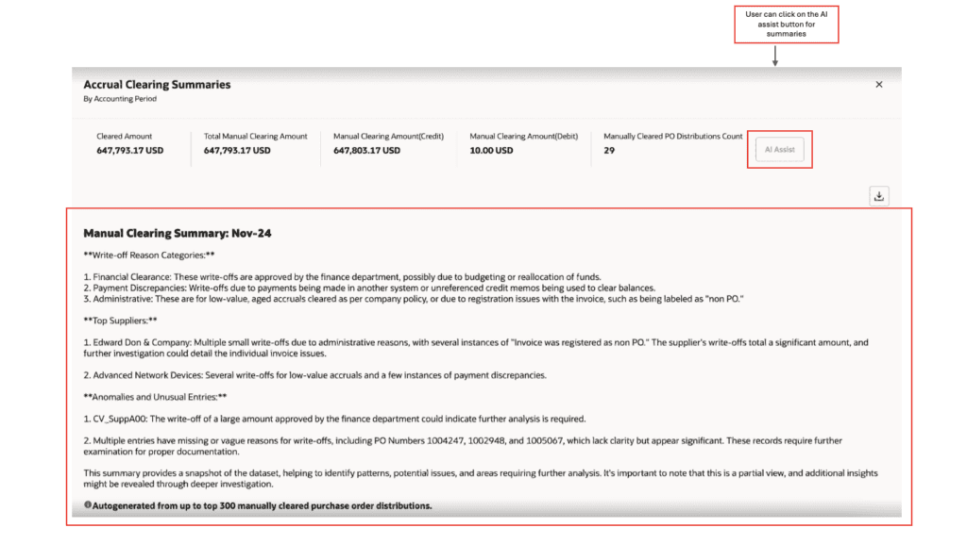Click the download summary icon
Screen dimensions: 967x544
(x=878, y=196)
